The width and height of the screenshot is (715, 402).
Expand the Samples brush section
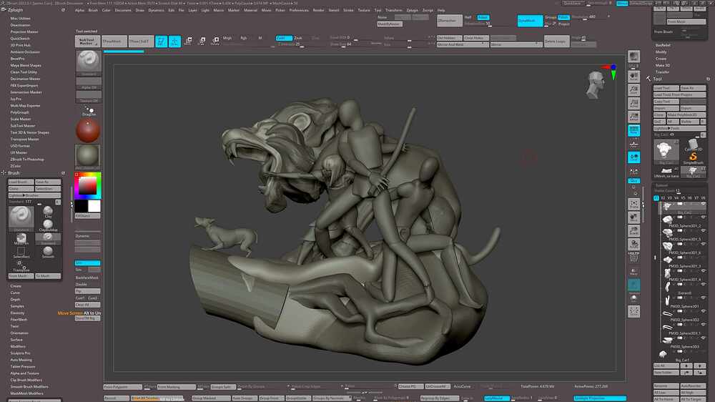pyautogui.click(x=17, y=306)
